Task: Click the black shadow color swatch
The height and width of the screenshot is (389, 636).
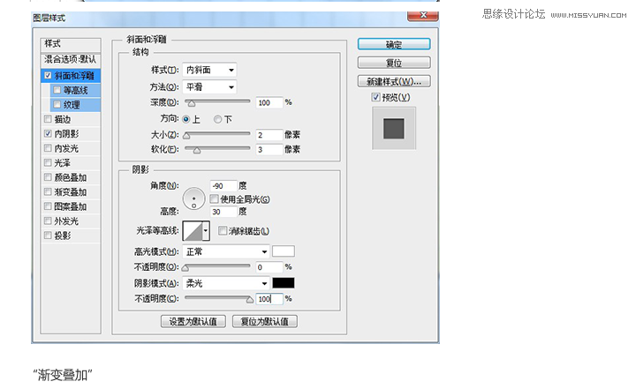Action: click(284, 283)
